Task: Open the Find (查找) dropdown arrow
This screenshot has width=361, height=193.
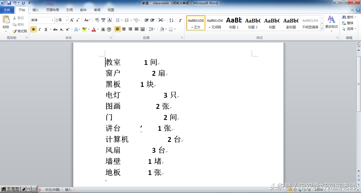Action: pos(355,17)
